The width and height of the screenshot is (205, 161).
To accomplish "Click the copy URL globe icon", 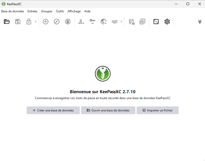I will (x=104, y=22).
